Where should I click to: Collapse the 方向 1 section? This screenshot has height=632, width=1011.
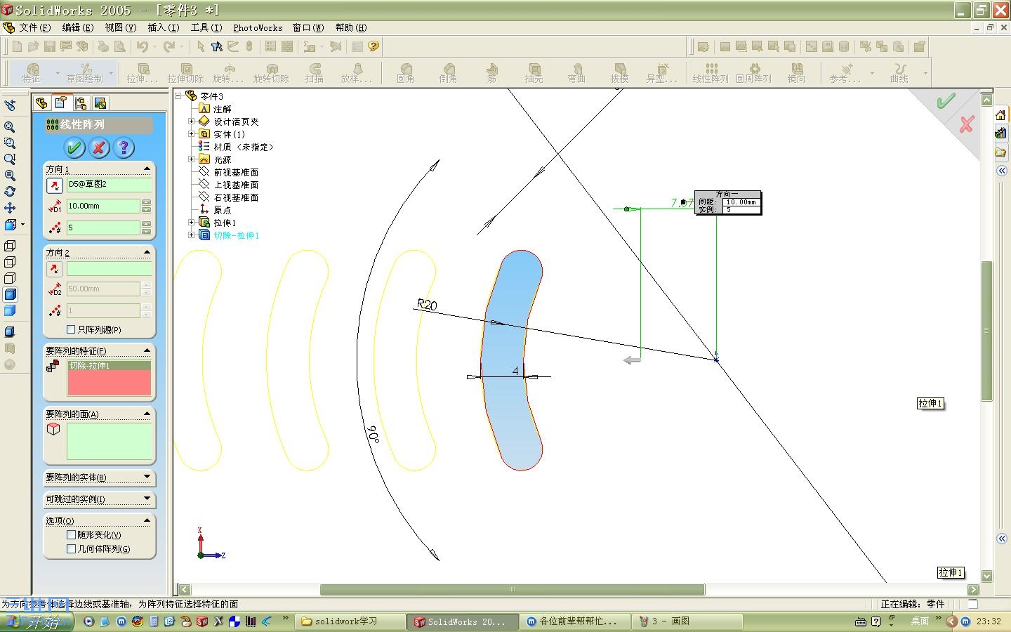point(147,169)
